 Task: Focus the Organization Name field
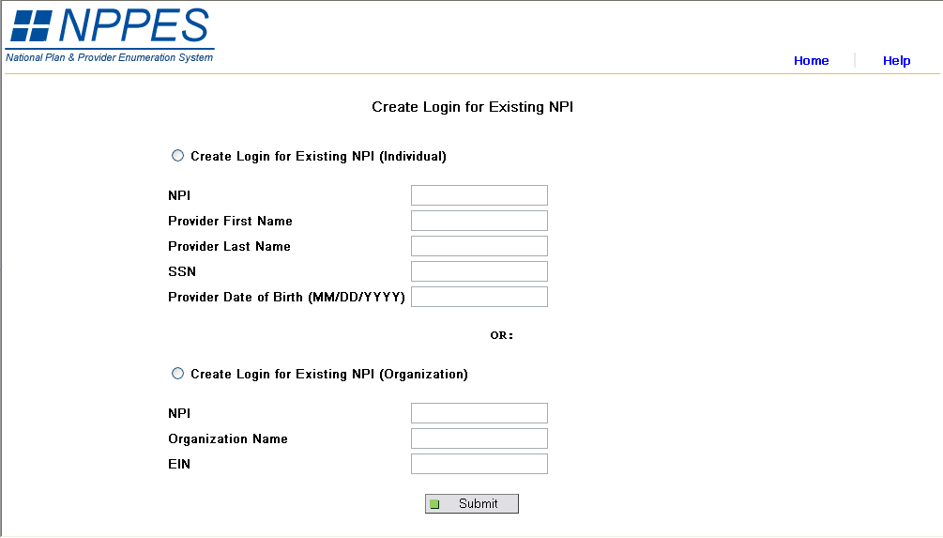point(479,438)
